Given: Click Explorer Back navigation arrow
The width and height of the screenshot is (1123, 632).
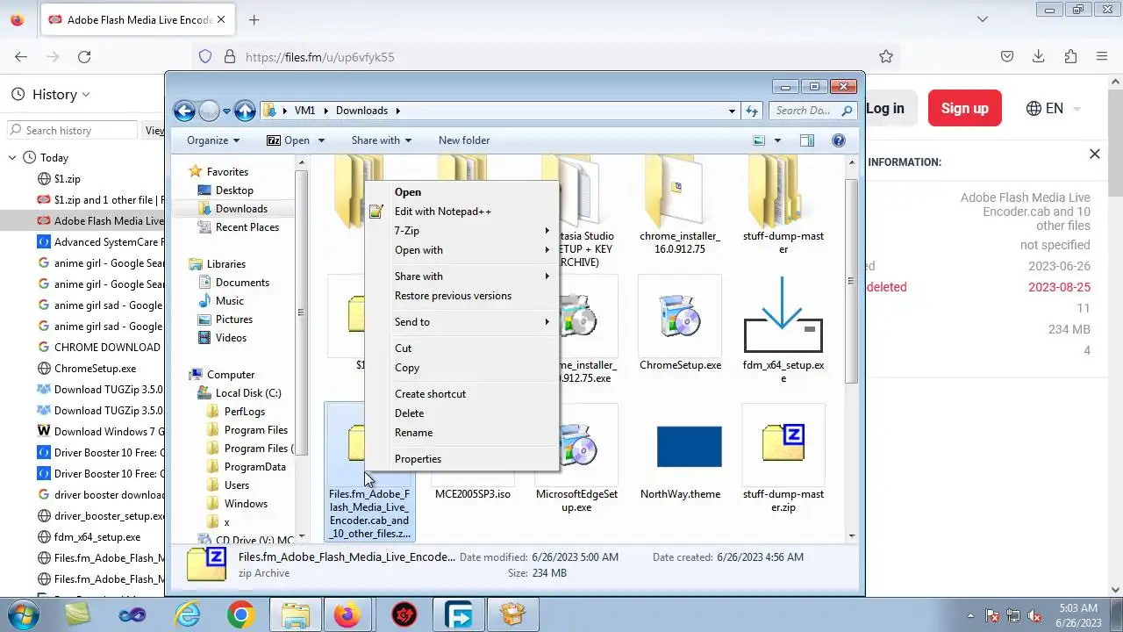Looking at the screenshot, I should 184,111.
